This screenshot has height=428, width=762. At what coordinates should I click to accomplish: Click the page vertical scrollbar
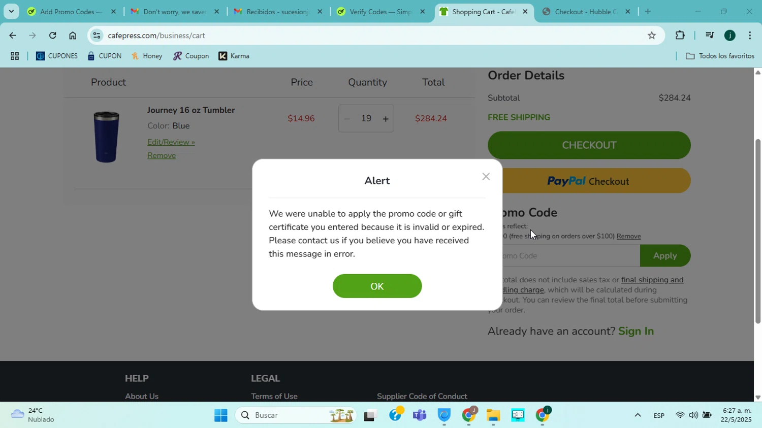(757, 231)
